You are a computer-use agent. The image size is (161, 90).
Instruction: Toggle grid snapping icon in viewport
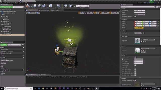[90, 13]
